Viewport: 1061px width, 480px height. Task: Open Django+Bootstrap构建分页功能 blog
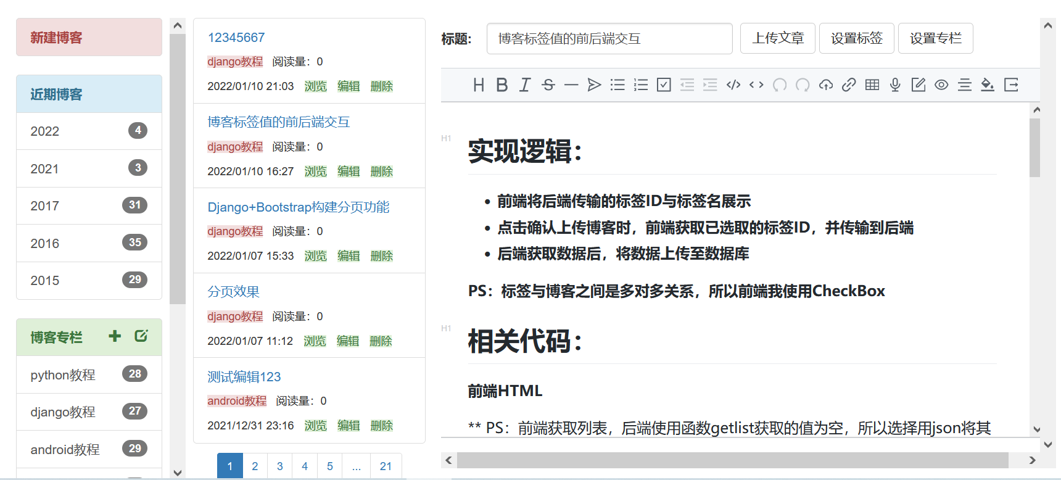[x=299, y=207]
